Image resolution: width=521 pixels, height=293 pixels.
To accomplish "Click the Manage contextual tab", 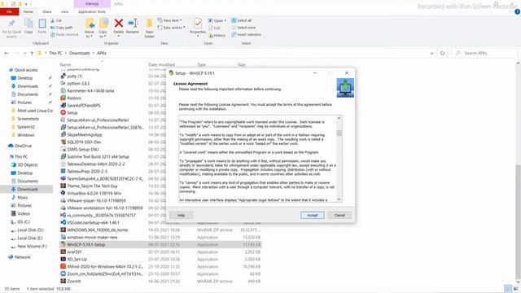I will (92, 3).
